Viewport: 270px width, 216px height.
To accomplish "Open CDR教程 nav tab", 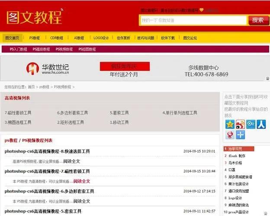I will pos(57,38).
